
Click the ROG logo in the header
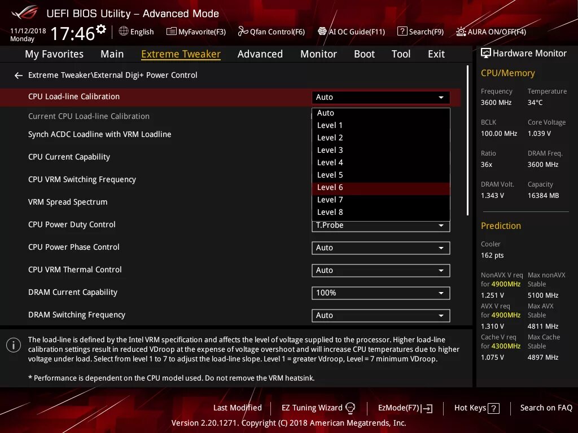(x=24, y=13)
